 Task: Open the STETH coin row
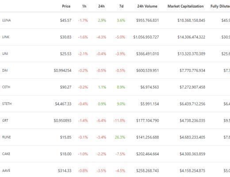click(115, 104)
